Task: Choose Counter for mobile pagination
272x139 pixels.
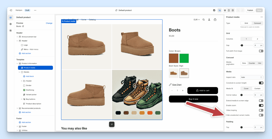Action: 252,63
